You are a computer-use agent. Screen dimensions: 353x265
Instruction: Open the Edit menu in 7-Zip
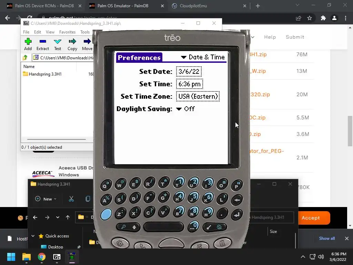point(37,32)
